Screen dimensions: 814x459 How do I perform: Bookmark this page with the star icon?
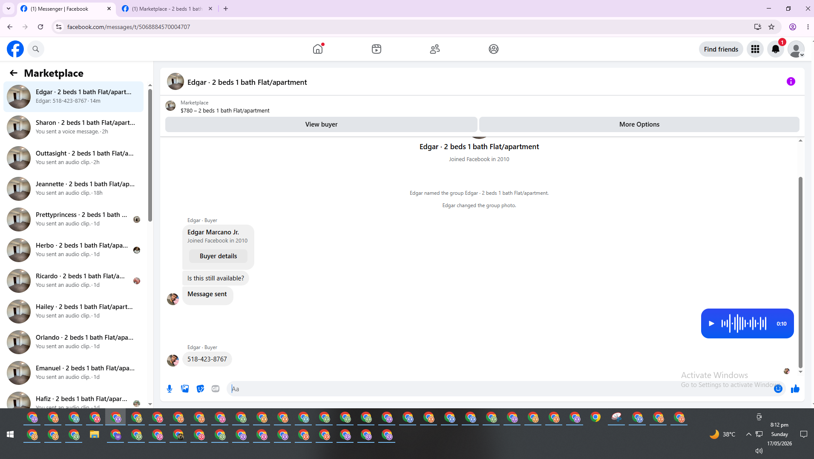point(771,27)
